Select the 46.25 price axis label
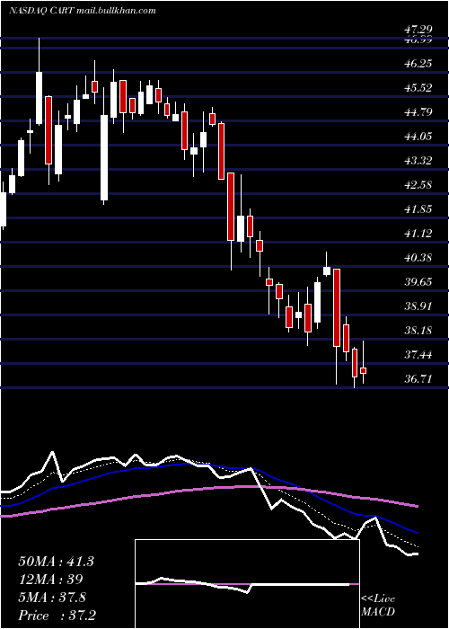Viewport: 449px width, 629px height. pos(418,64)
